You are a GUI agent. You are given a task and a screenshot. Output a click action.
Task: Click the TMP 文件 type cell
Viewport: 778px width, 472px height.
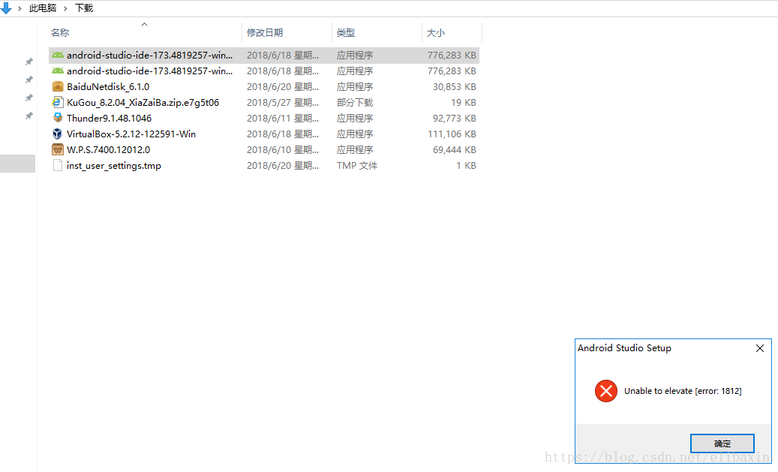click(x=357, y=166)
